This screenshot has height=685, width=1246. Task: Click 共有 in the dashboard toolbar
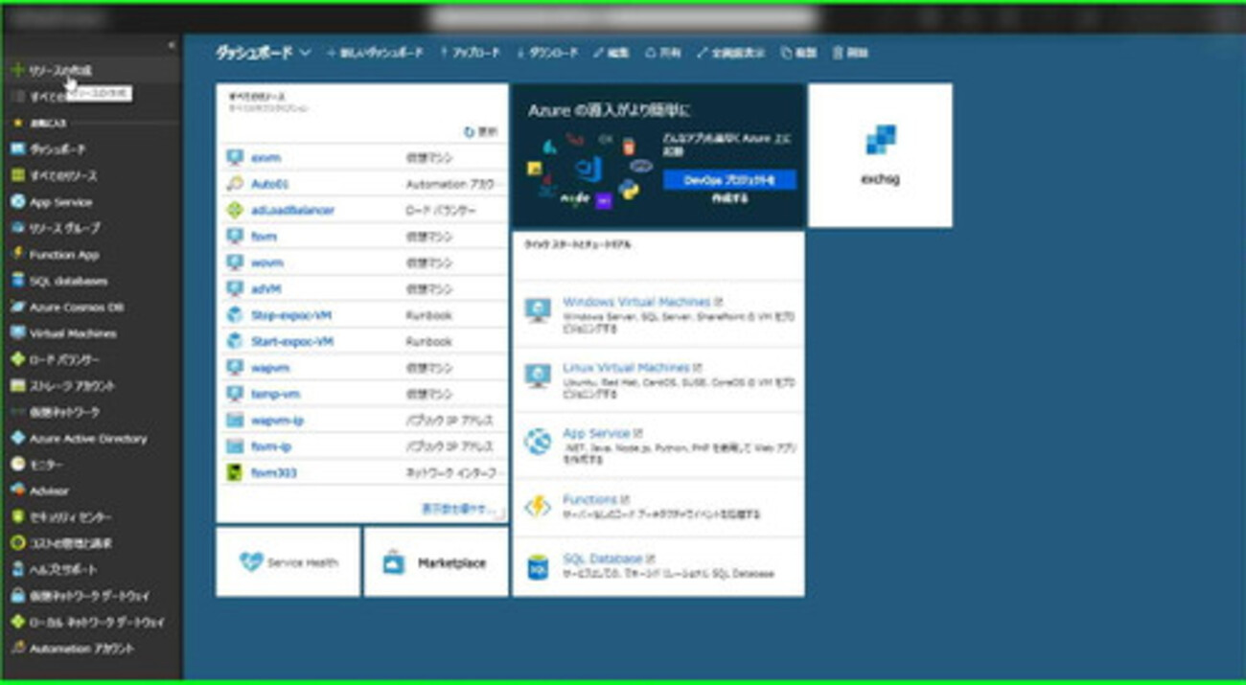[x=663, y=54]
